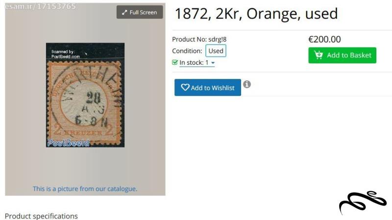Click the black calligraphy logo
This screenshot has width=392, height=220.
(363, 202)
